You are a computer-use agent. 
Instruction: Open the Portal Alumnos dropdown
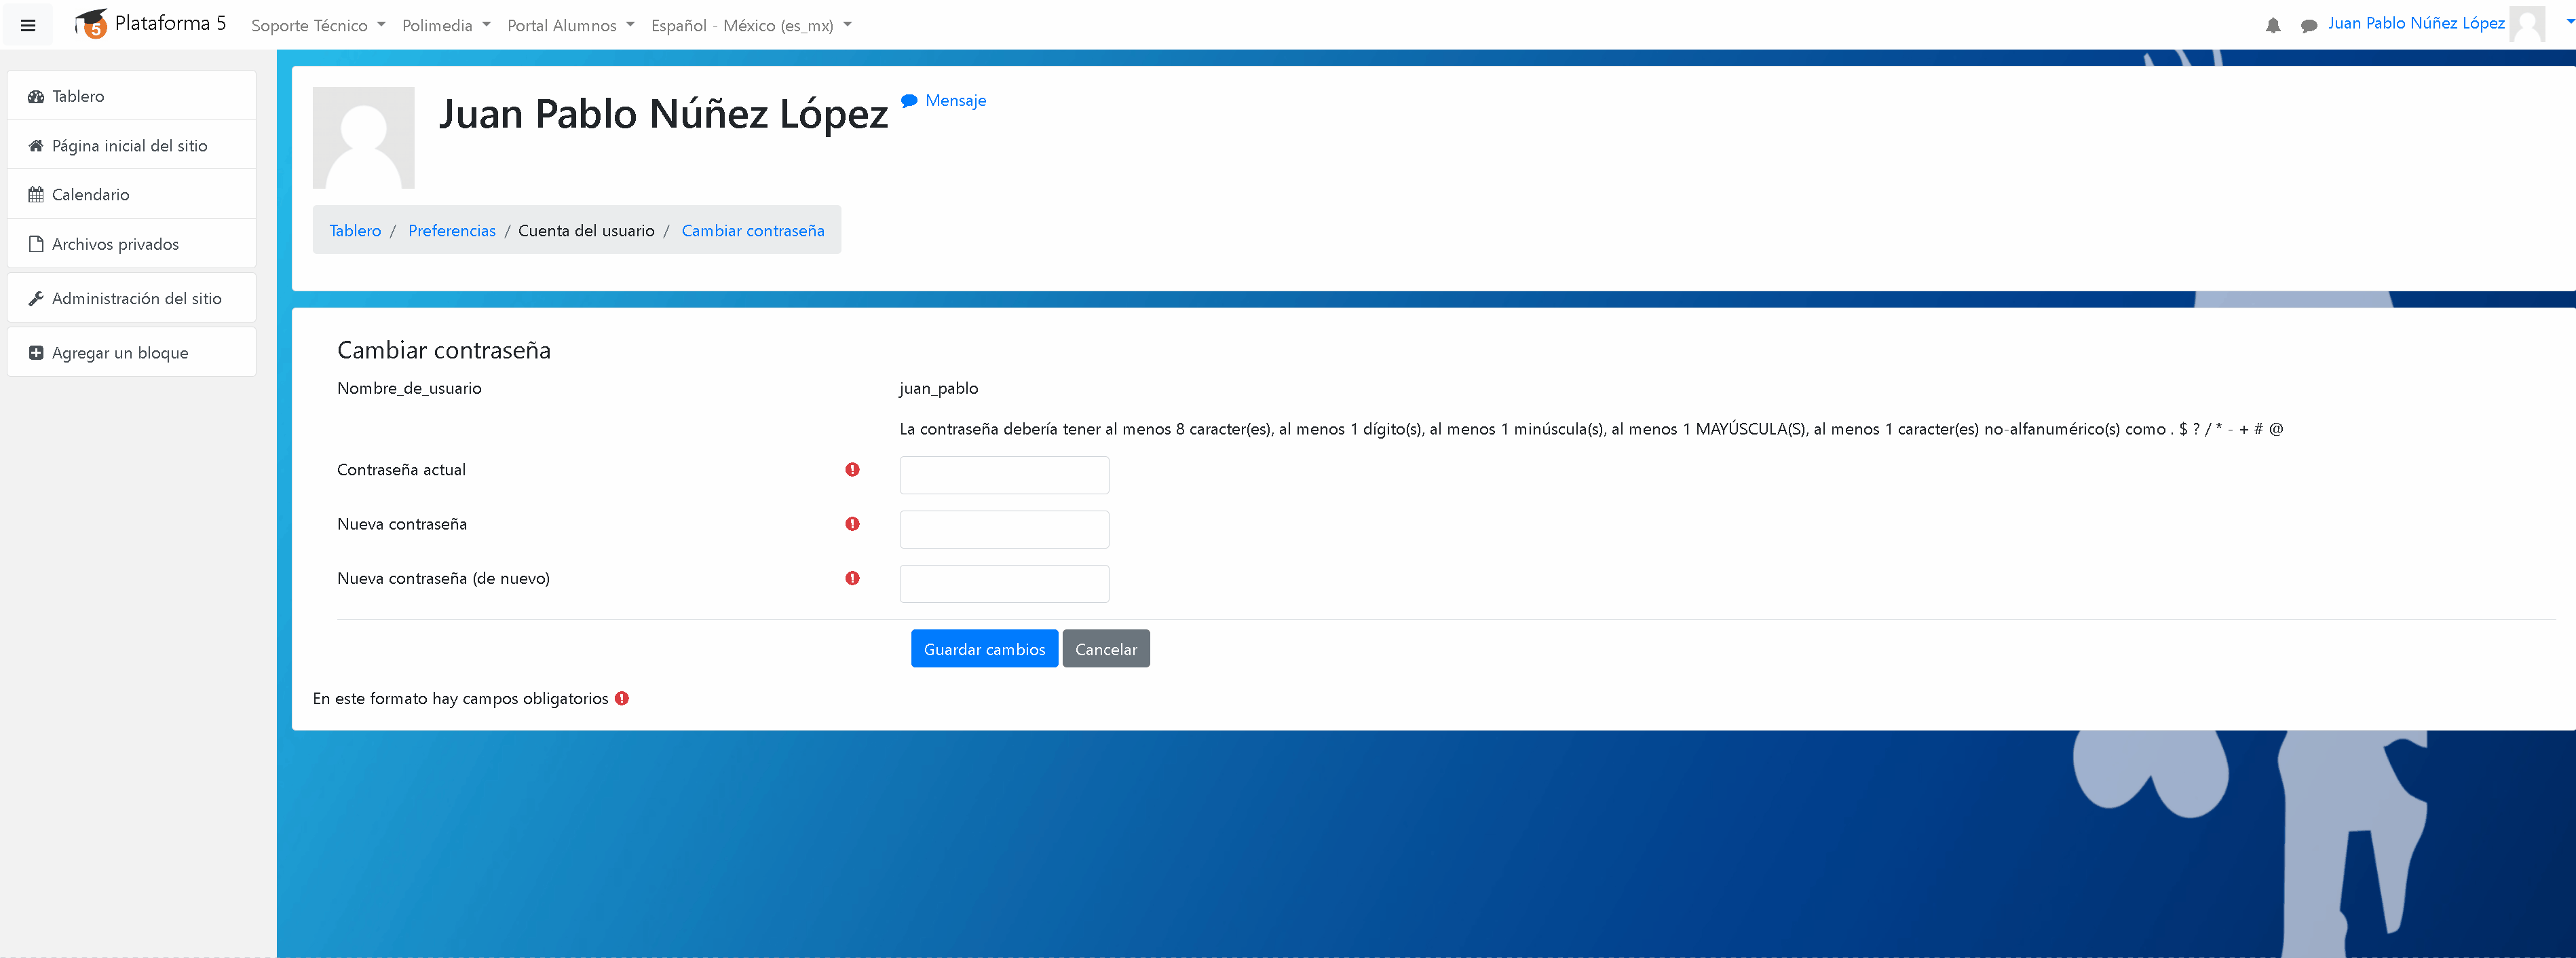click(571, 25)
